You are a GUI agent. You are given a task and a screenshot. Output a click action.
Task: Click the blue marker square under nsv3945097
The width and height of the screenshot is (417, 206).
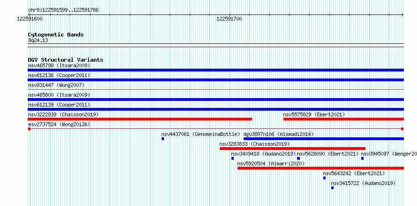[x=363, y=158]
